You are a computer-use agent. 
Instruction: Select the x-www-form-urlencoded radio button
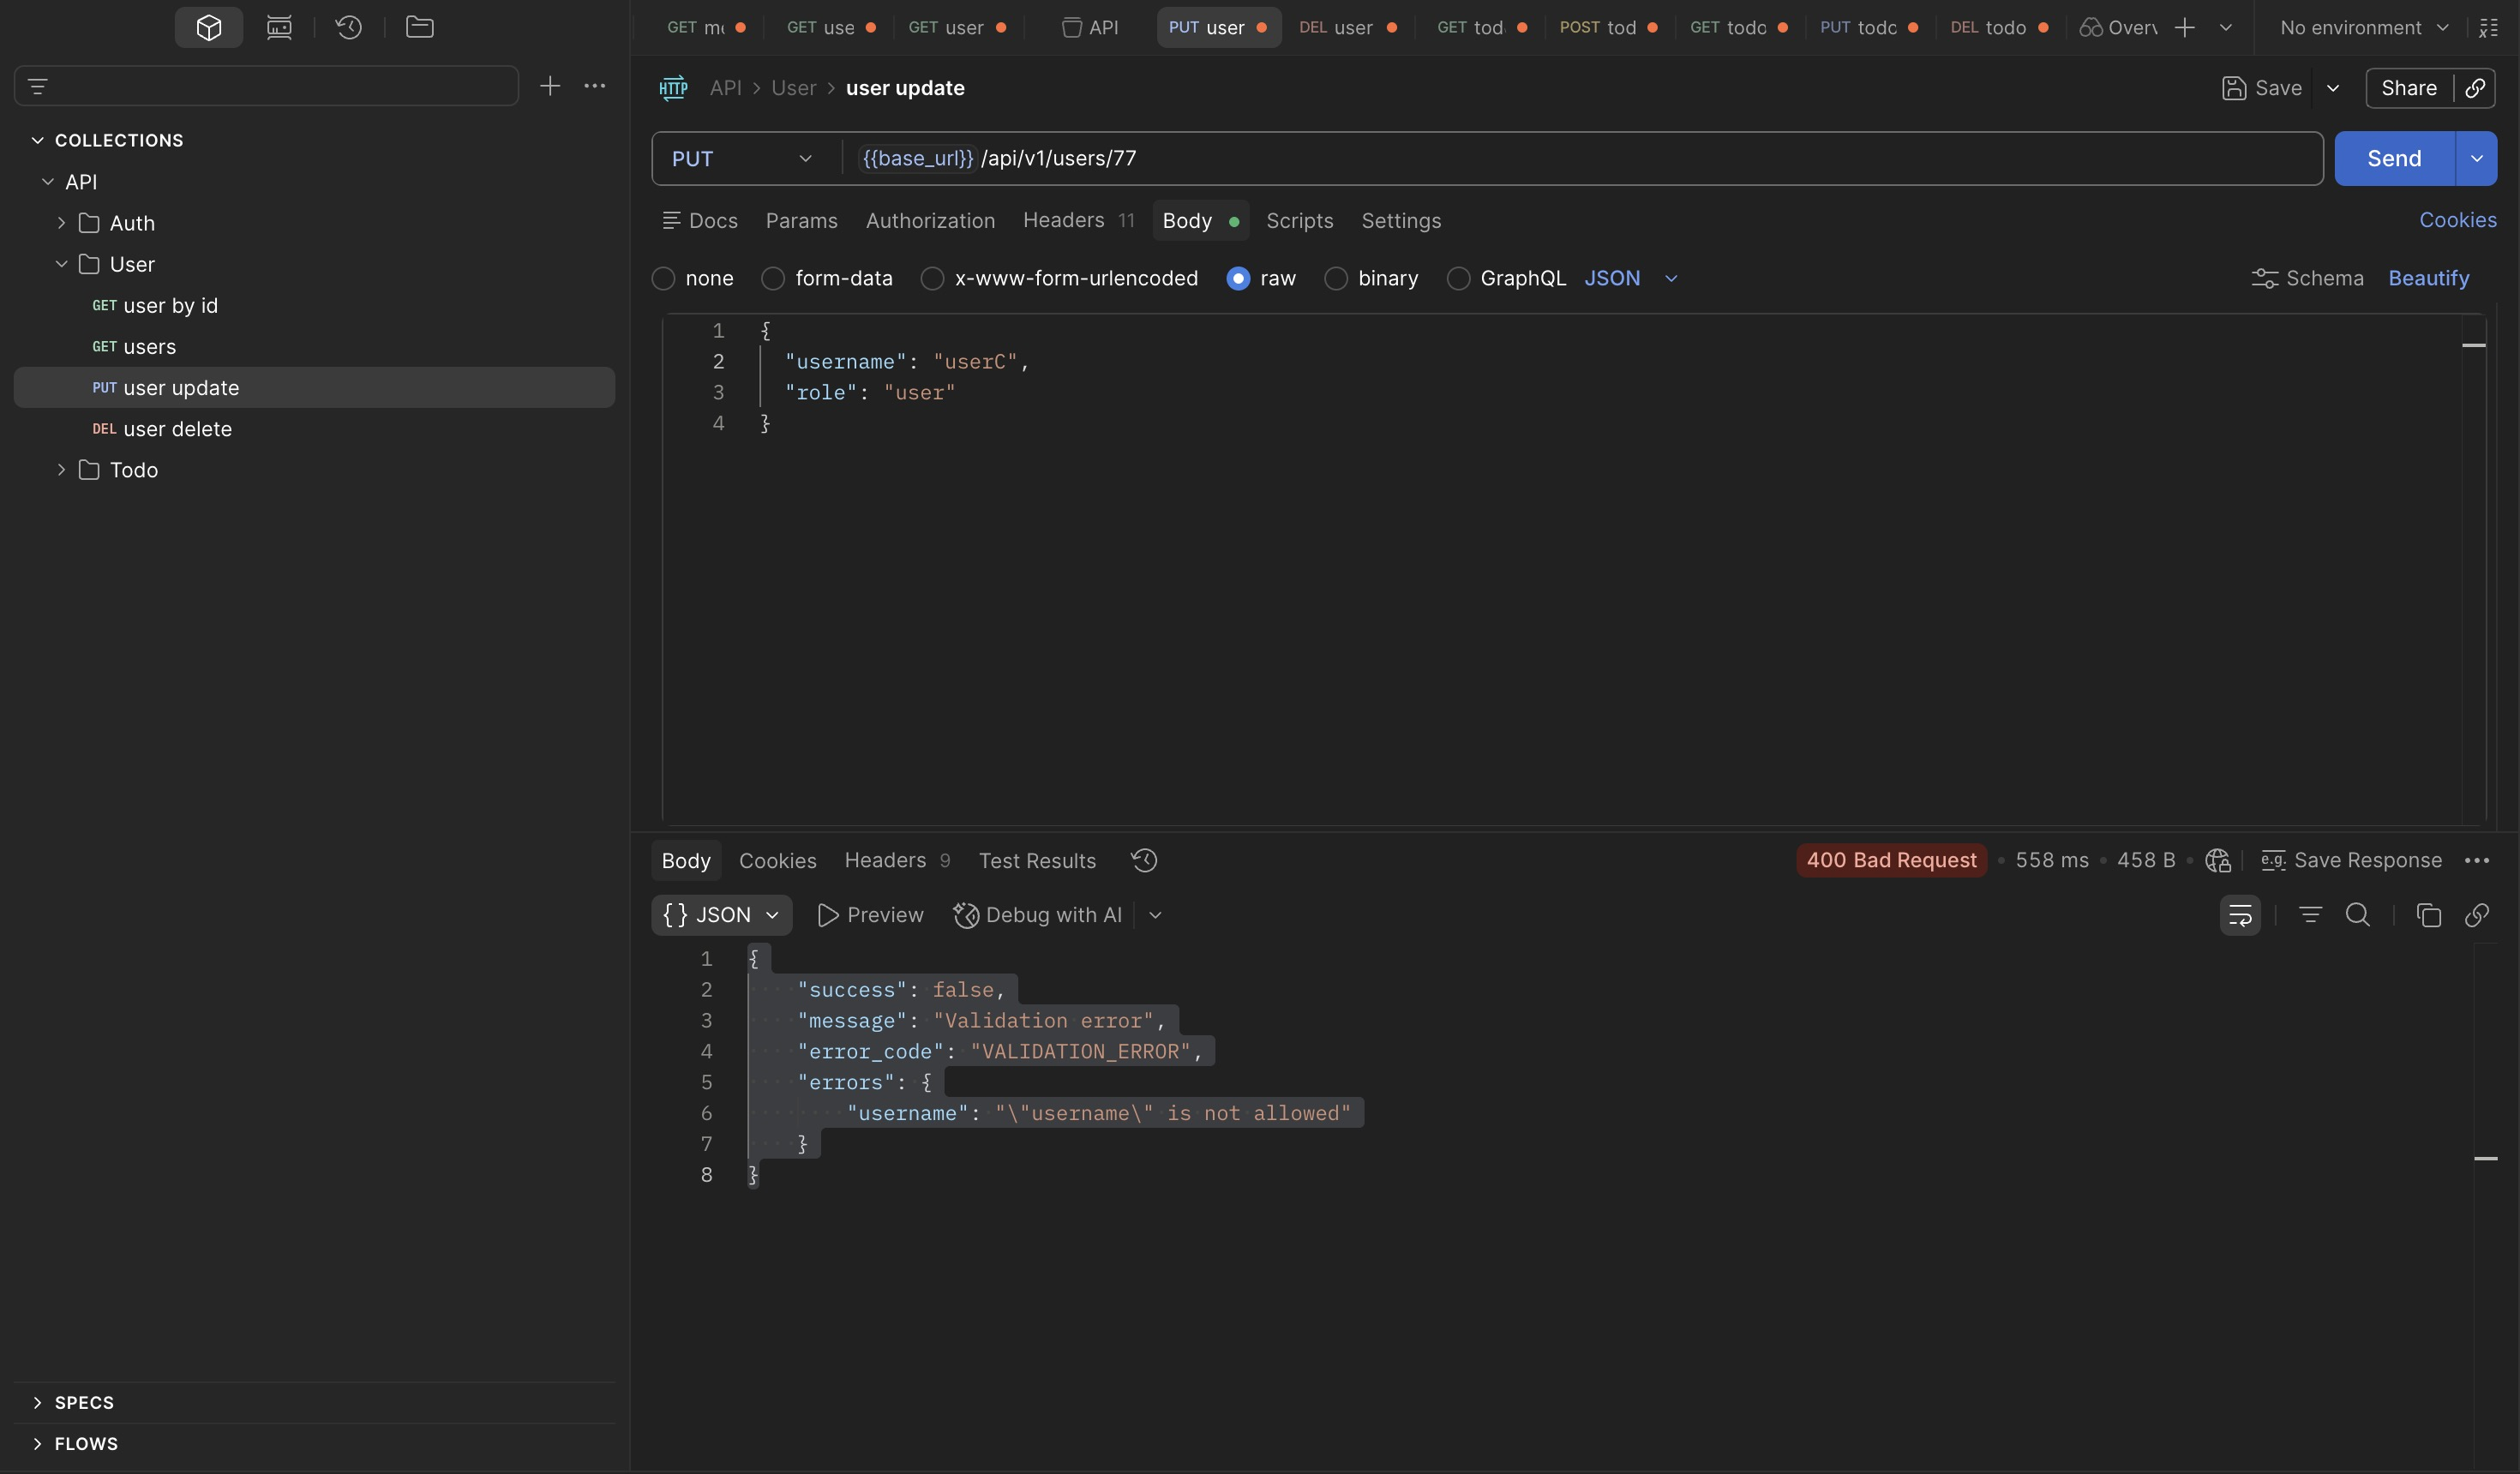(932, 278)
